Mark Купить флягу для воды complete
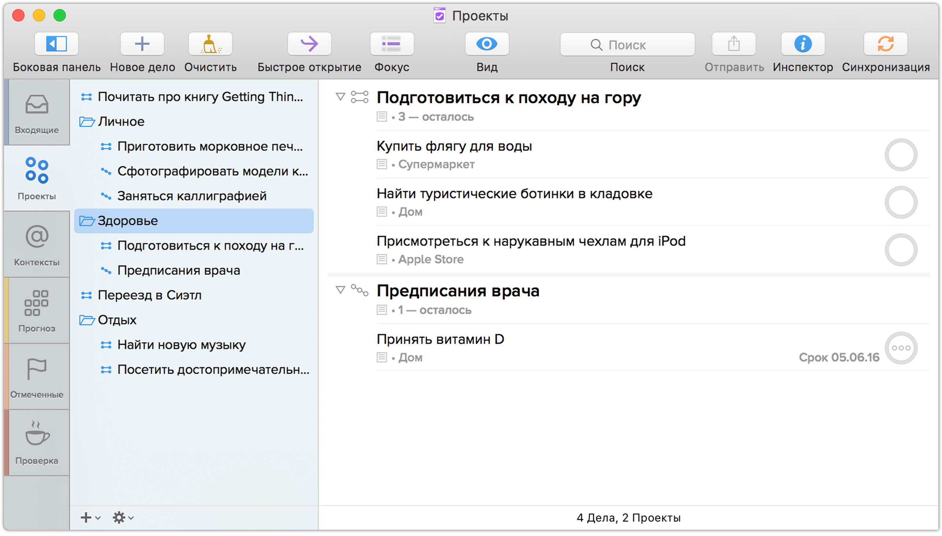The width and height of the screenshot is (942, 536). point(901,155)
